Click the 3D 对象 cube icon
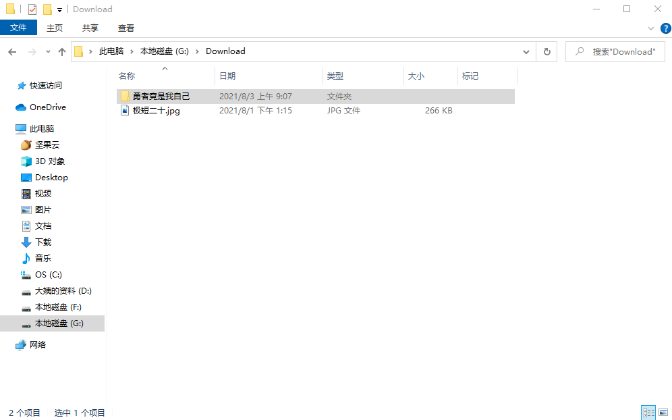This screenshot has height=420, width=672. click(26, 161)
